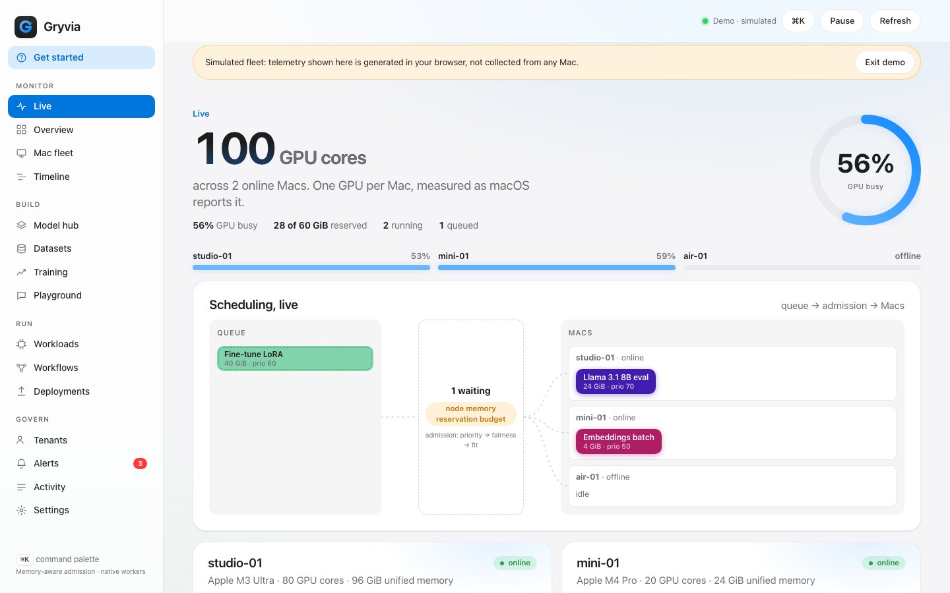The image size is (950, 593).
Task: Select the queued Fine-tune LoRA job
Action: tap(295, 358)
